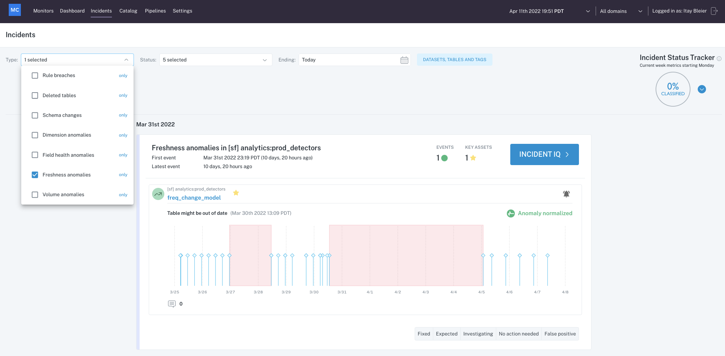Viewport: 725px width, 356px height.
Task: Open the calendar date picker icon
Action: (x=404, y=60)
